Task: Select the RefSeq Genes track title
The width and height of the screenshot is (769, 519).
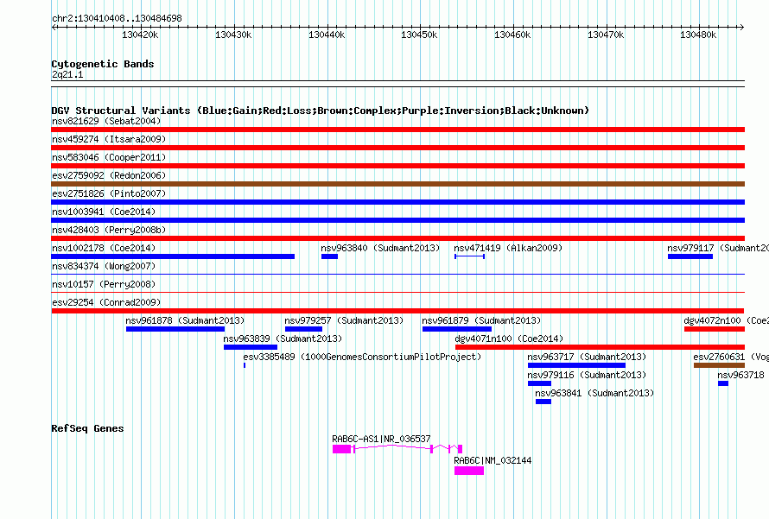Action: point(87,428)
